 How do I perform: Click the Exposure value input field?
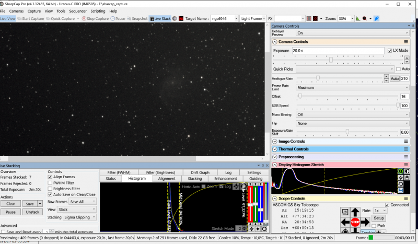(x=338, y=51)
